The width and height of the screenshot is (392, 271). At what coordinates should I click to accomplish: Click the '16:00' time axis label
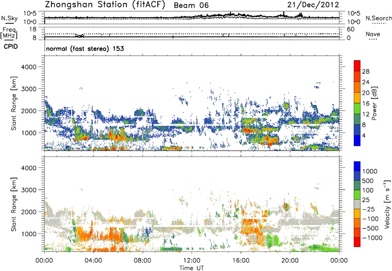tap(241, 261)
